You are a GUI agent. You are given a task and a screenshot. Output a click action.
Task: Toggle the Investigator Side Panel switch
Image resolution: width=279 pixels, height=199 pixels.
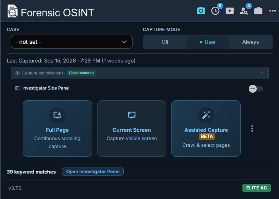pyautogui.click(x=256, y=89)
